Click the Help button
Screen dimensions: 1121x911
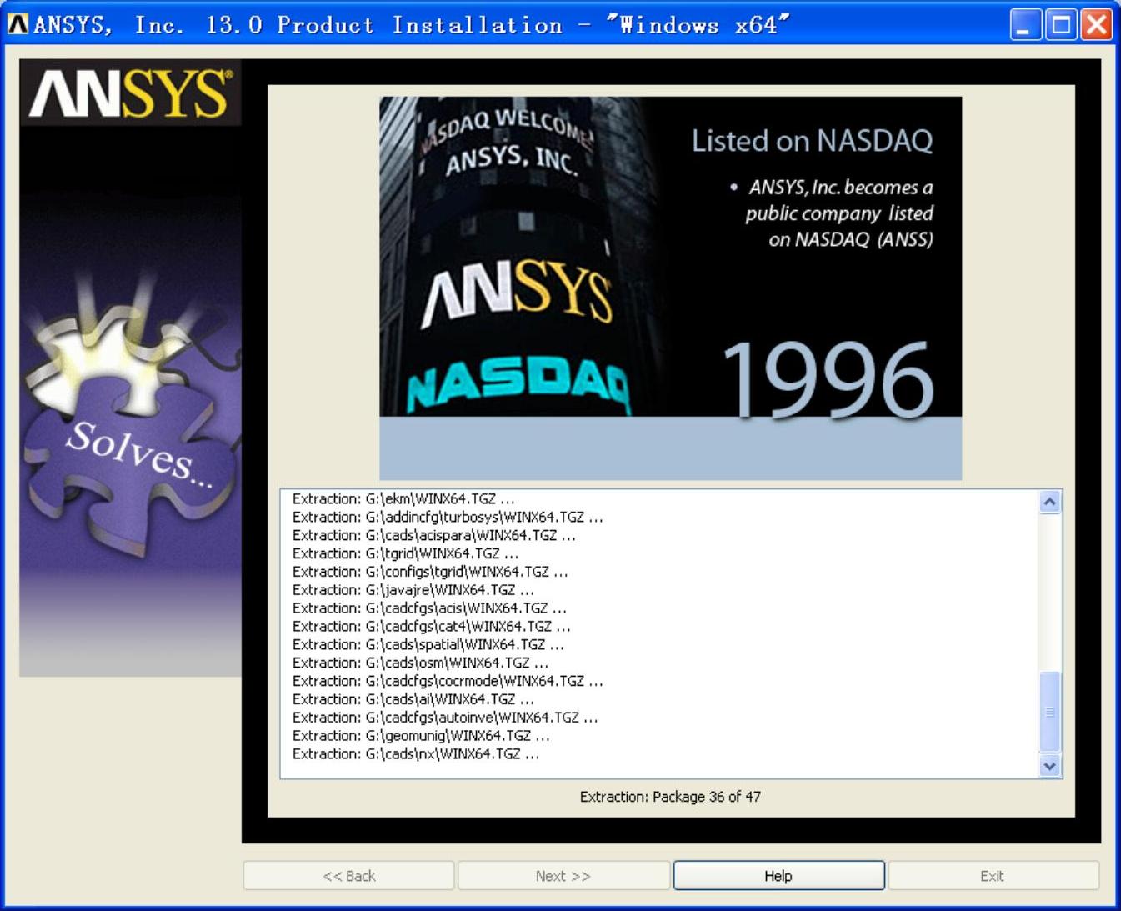click(x=778, y=876)
